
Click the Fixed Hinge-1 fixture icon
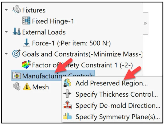click(x=26, y=21)
